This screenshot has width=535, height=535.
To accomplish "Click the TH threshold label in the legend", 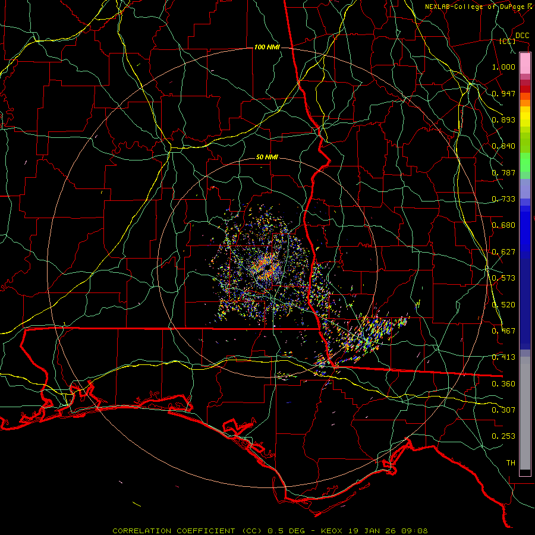I will pyautogui.click(x=511, y=463).
